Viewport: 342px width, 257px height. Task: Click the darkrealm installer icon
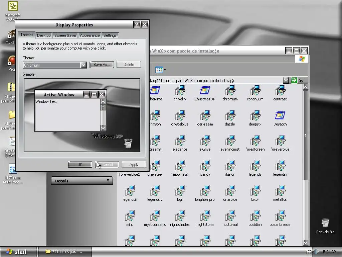[205, 115]
